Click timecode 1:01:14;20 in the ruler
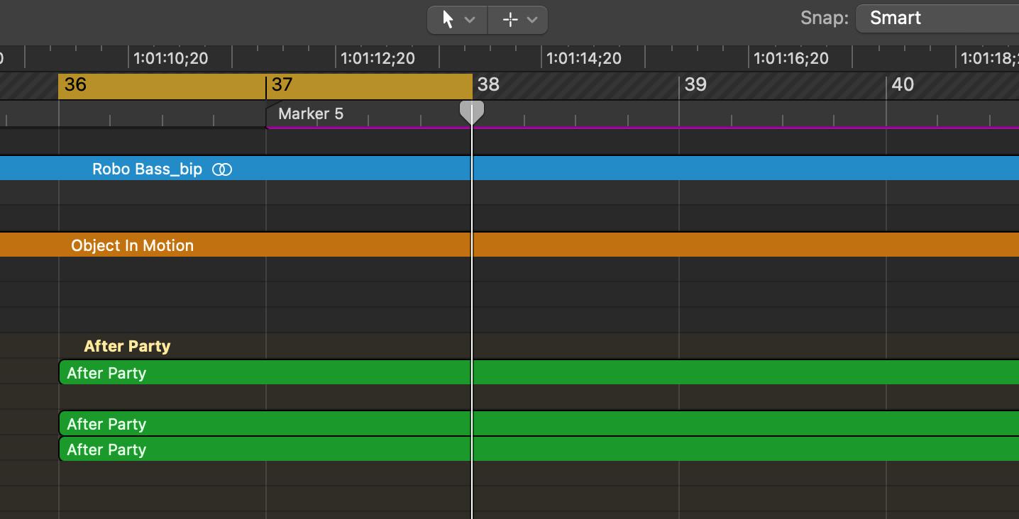This screenshot has width=1019, height=519. pos(585,58)
